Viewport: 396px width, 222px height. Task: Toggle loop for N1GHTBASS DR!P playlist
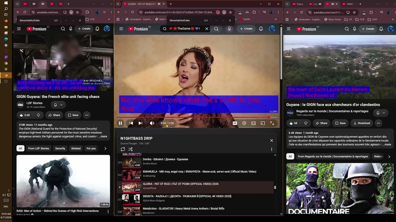[123, 149]
